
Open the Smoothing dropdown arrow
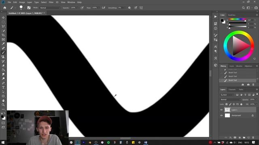coord(125,8)
